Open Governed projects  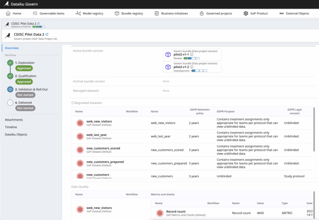pyautogui.click(x=216, y=13)
